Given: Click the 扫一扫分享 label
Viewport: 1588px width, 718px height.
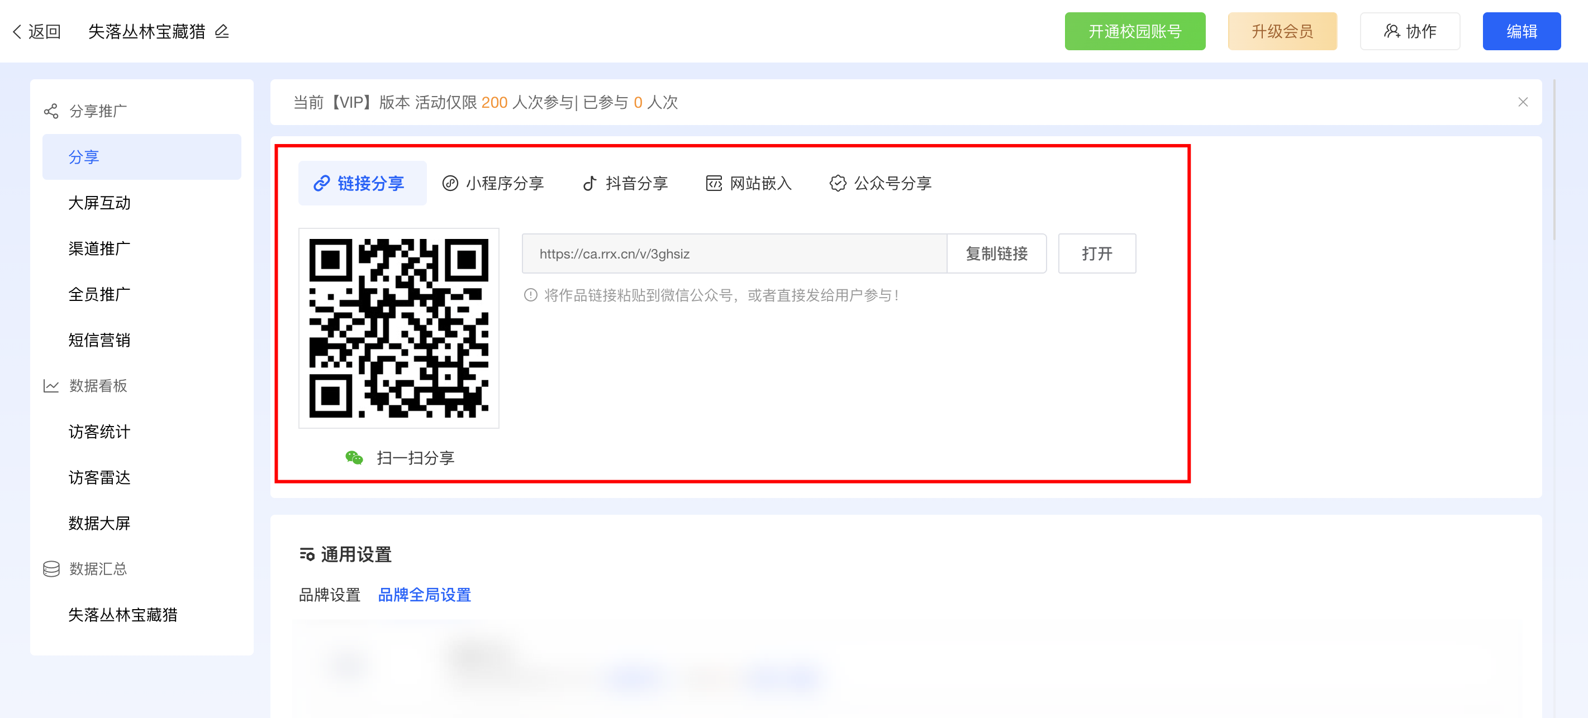Looking at the screenshot, I should point(416,457).
